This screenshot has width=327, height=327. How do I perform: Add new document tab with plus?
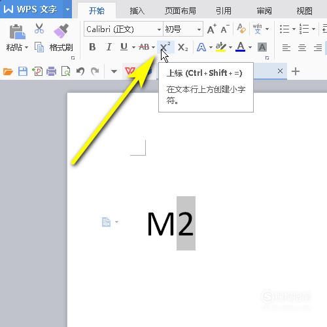(x=296, y=71)
